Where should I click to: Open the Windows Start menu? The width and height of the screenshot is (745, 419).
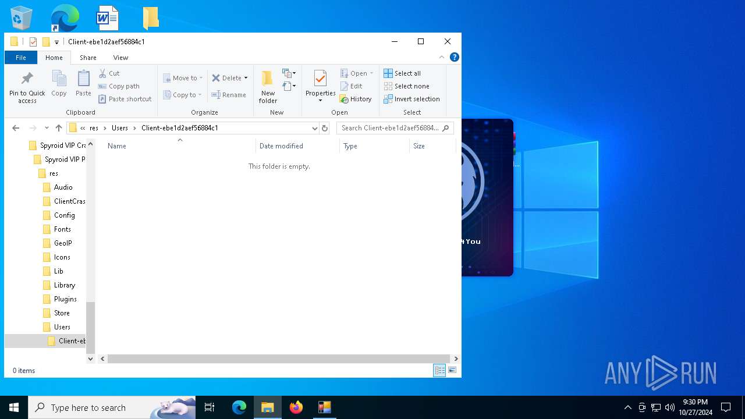pyautogui.click(x=14, y=407)
